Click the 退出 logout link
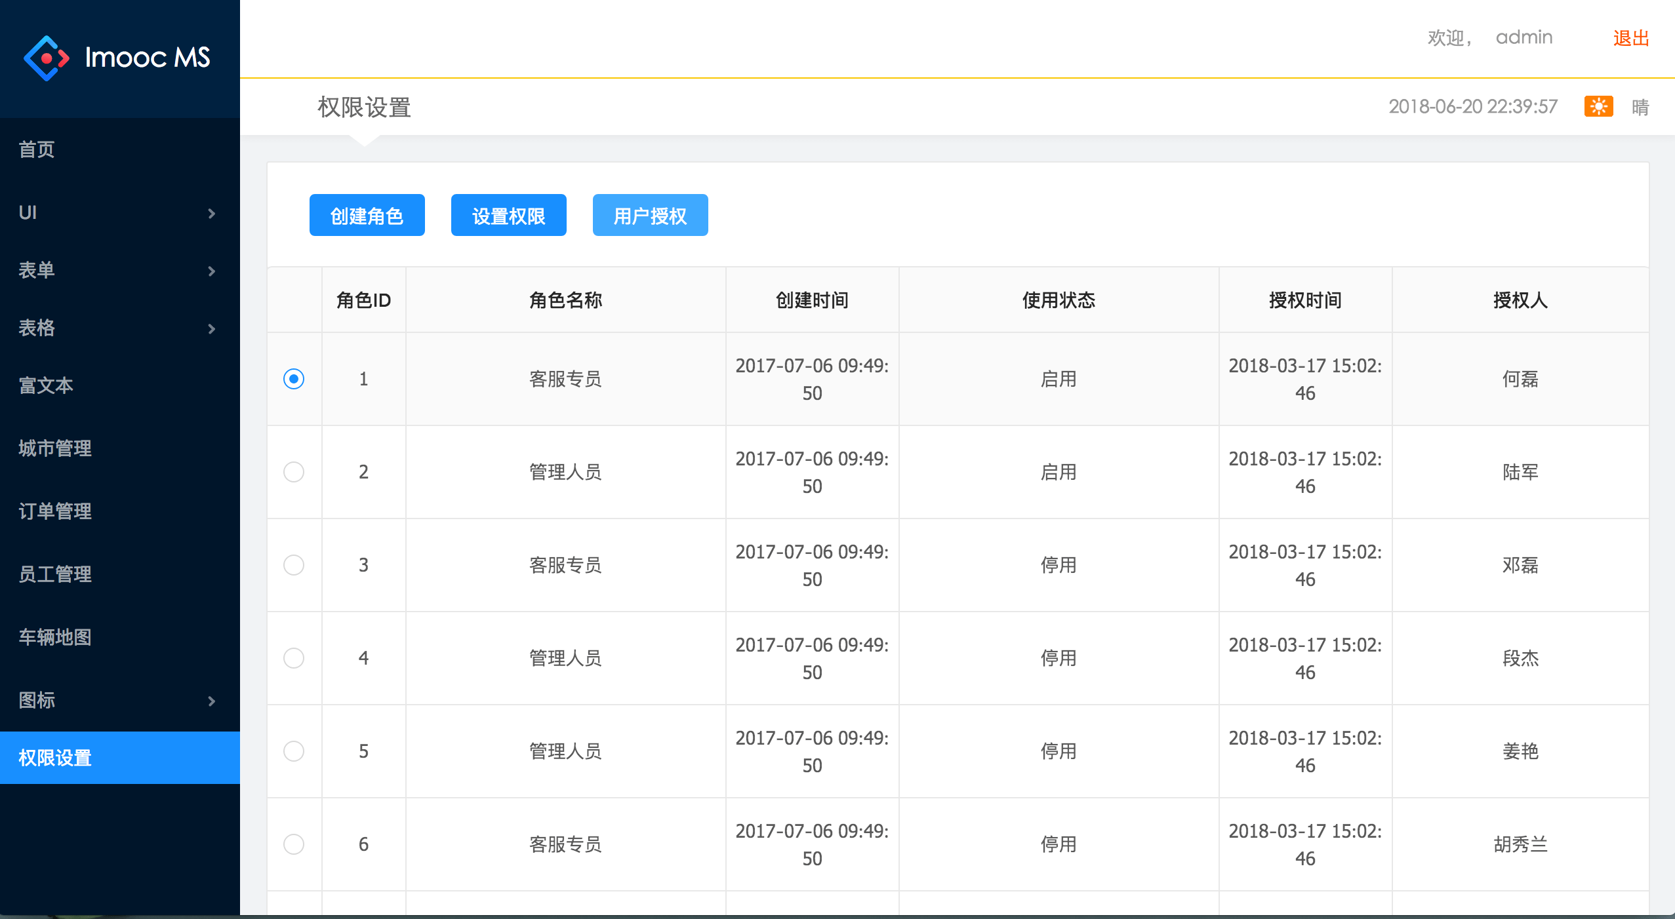The height and width of the screenshot is (919, 1675). point(1631,38)
